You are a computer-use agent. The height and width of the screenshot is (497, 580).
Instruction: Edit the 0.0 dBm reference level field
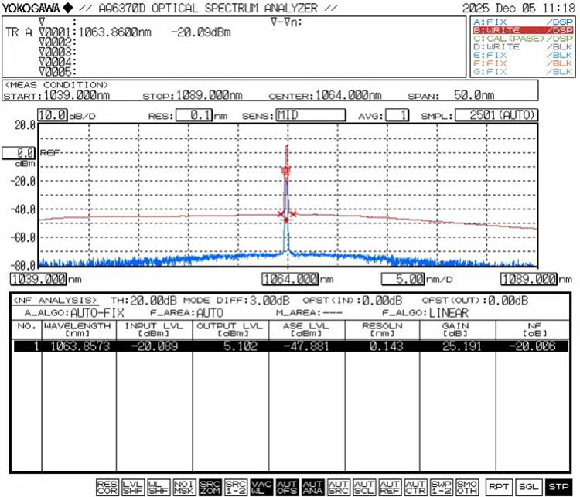click(x=19, y=153)
